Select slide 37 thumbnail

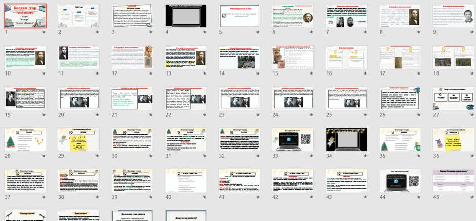point(25,181)
